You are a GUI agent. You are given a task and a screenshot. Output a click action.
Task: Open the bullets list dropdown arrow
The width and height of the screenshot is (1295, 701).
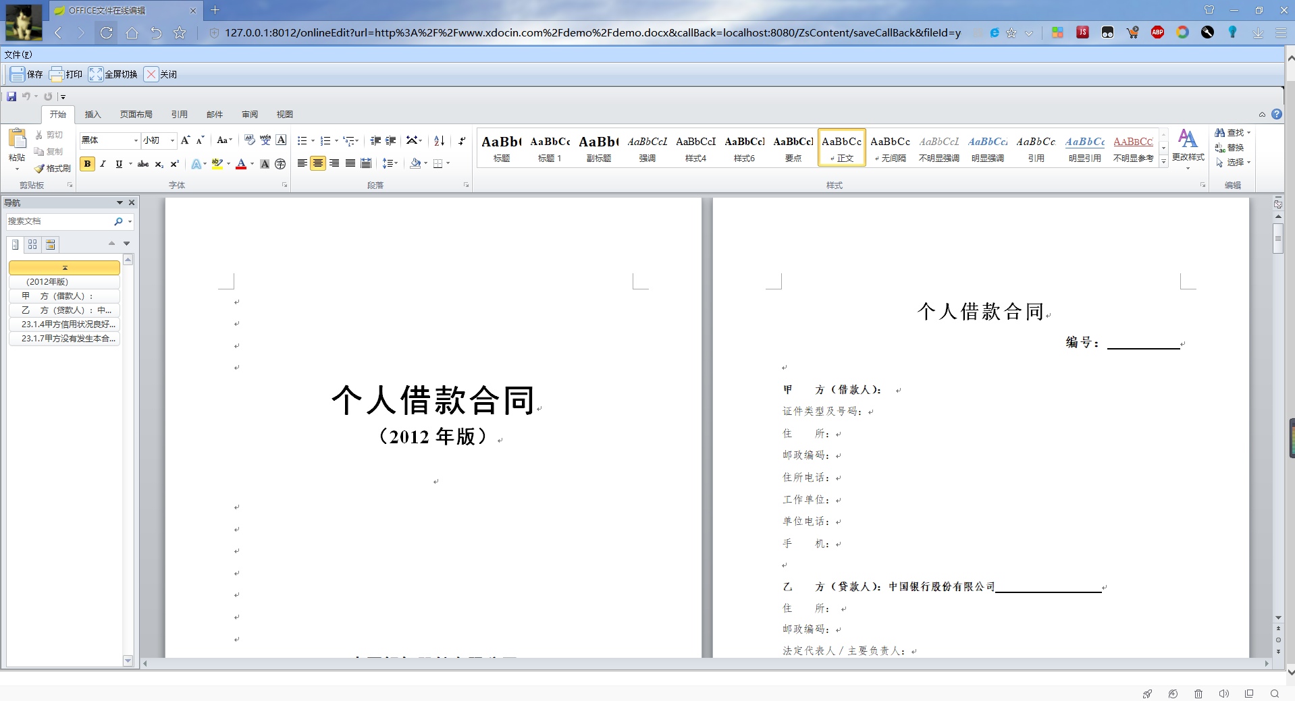313,141
